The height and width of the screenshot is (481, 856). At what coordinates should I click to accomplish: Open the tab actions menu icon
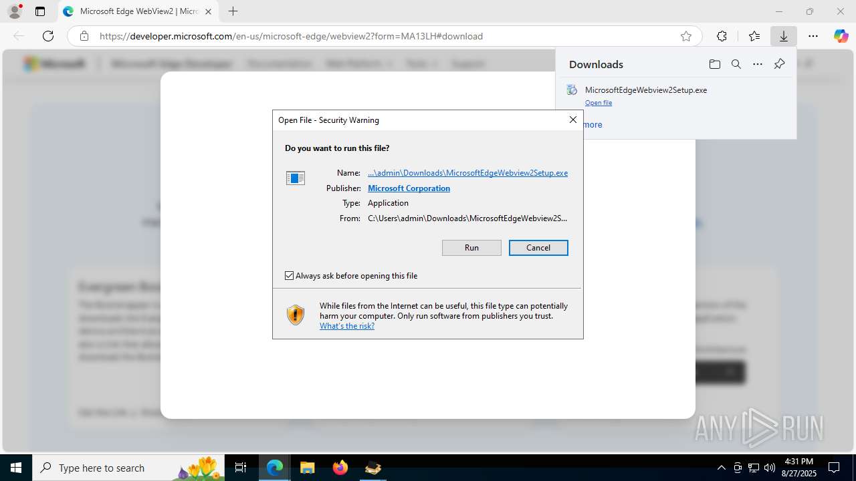(x=40, y=11)
